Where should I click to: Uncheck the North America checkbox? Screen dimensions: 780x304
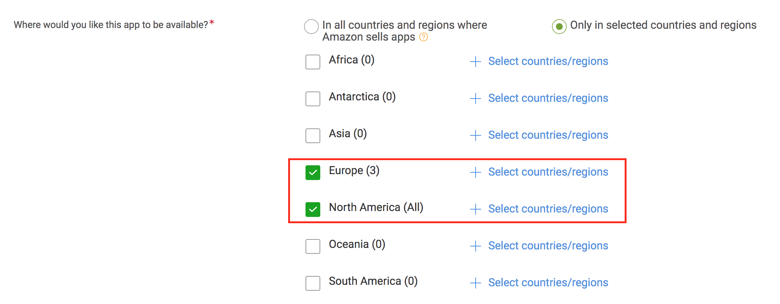point(313,210)
